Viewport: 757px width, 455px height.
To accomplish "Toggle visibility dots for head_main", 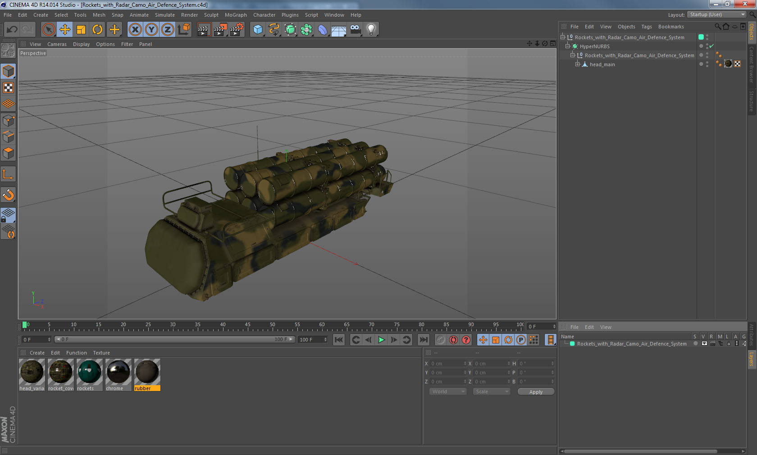I will [x=707, y=64].
